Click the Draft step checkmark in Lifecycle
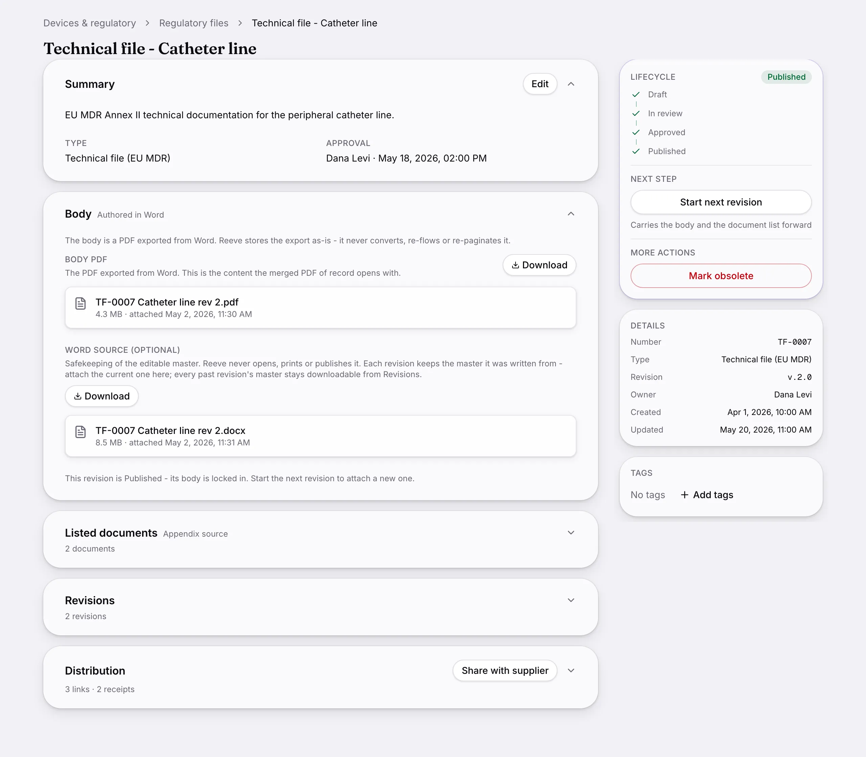This screenshot has height=757, width=866. click(636, 95)
